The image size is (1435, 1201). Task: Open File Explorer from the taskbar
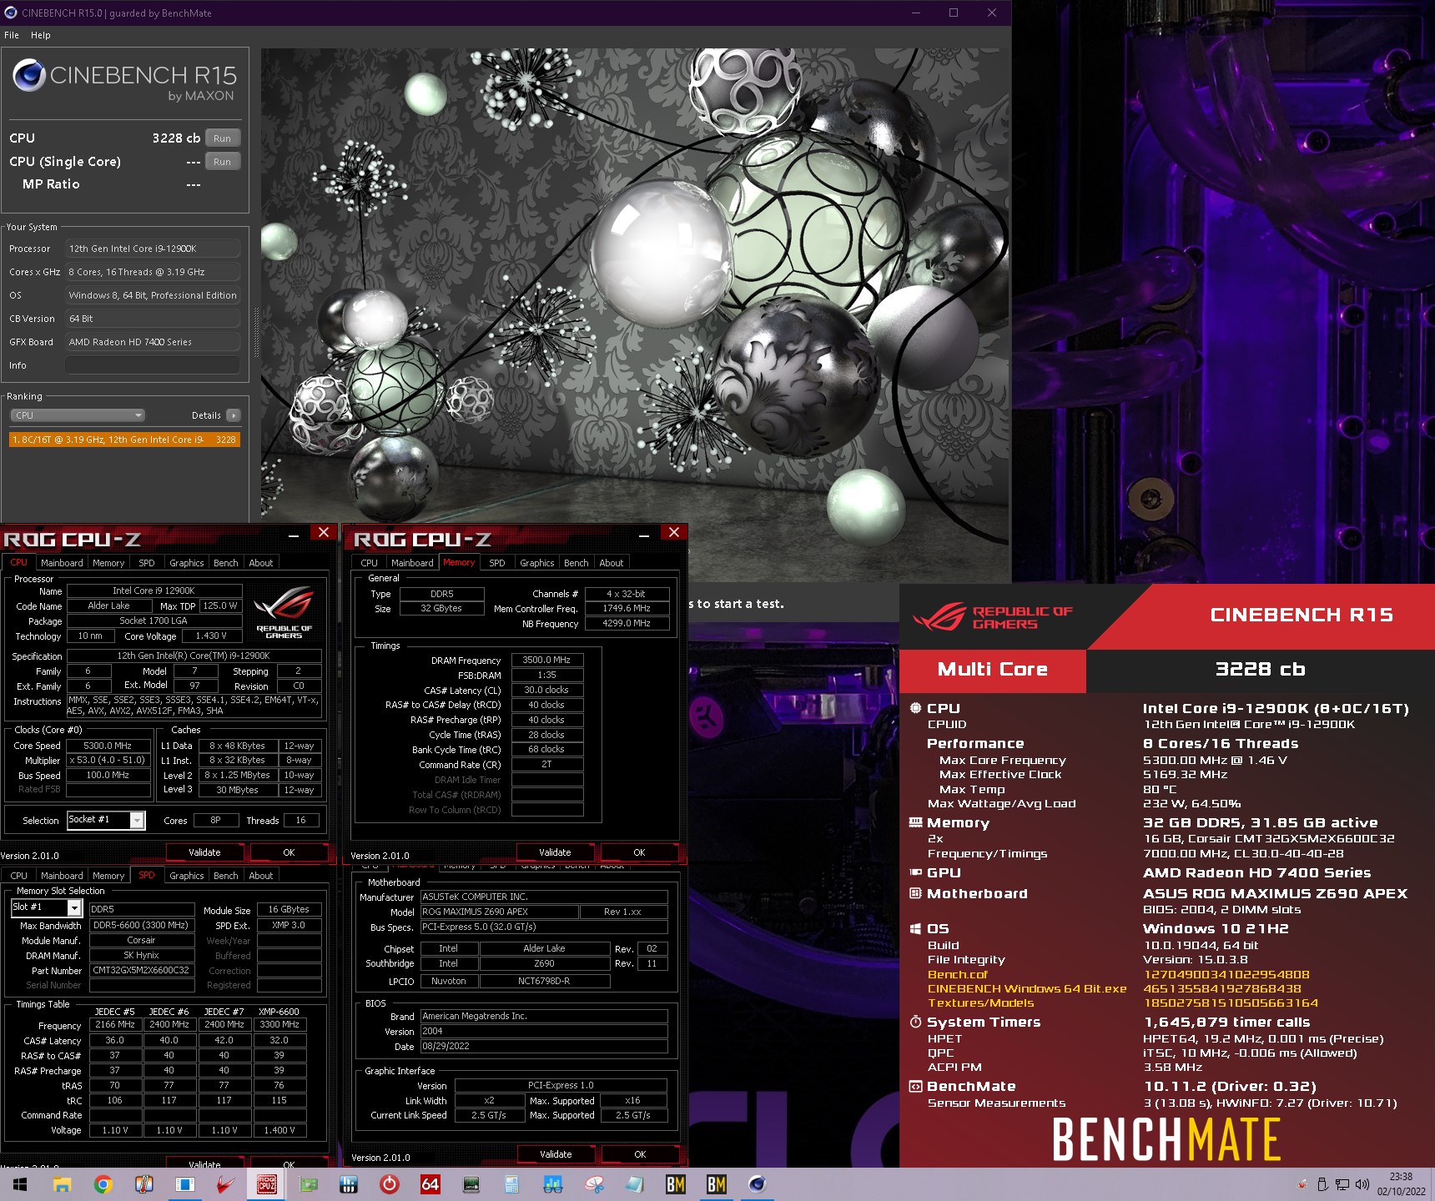pyautogui.click(x=62, y=1184)
